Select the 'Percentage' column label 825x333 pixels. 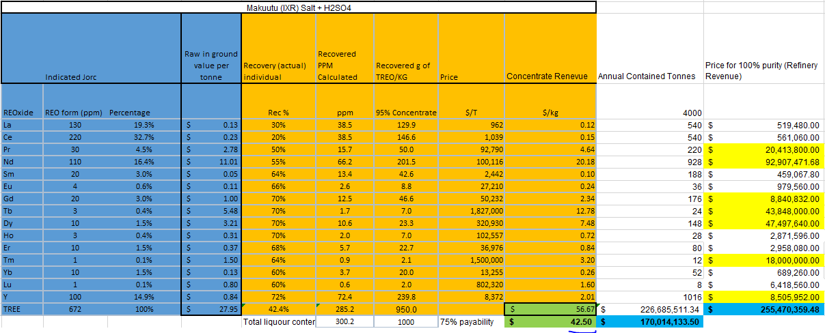(x=130, y=113)
